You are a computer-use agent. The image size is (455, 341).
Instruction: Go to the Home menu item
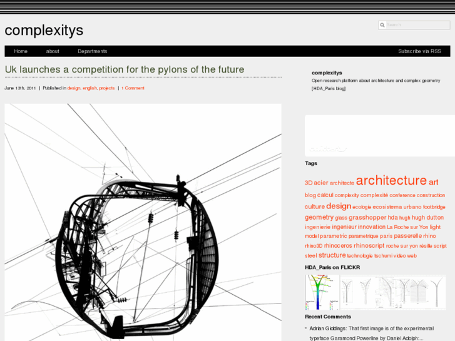[x=21, y=51]
